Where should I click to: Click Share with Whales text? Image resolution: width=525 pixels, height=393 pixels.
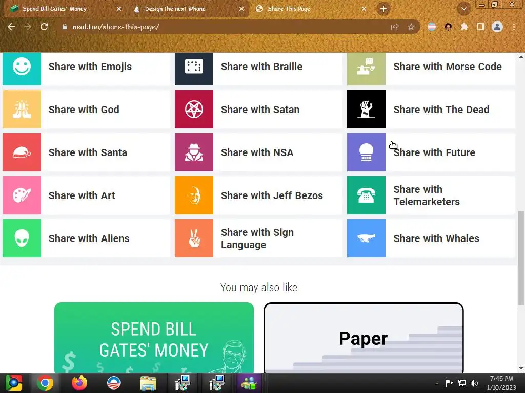(436, 238)
